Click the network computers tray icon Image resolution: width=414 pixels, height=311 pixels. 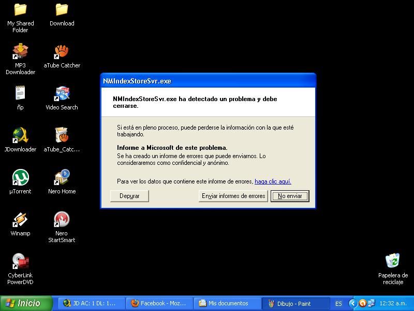371,303
